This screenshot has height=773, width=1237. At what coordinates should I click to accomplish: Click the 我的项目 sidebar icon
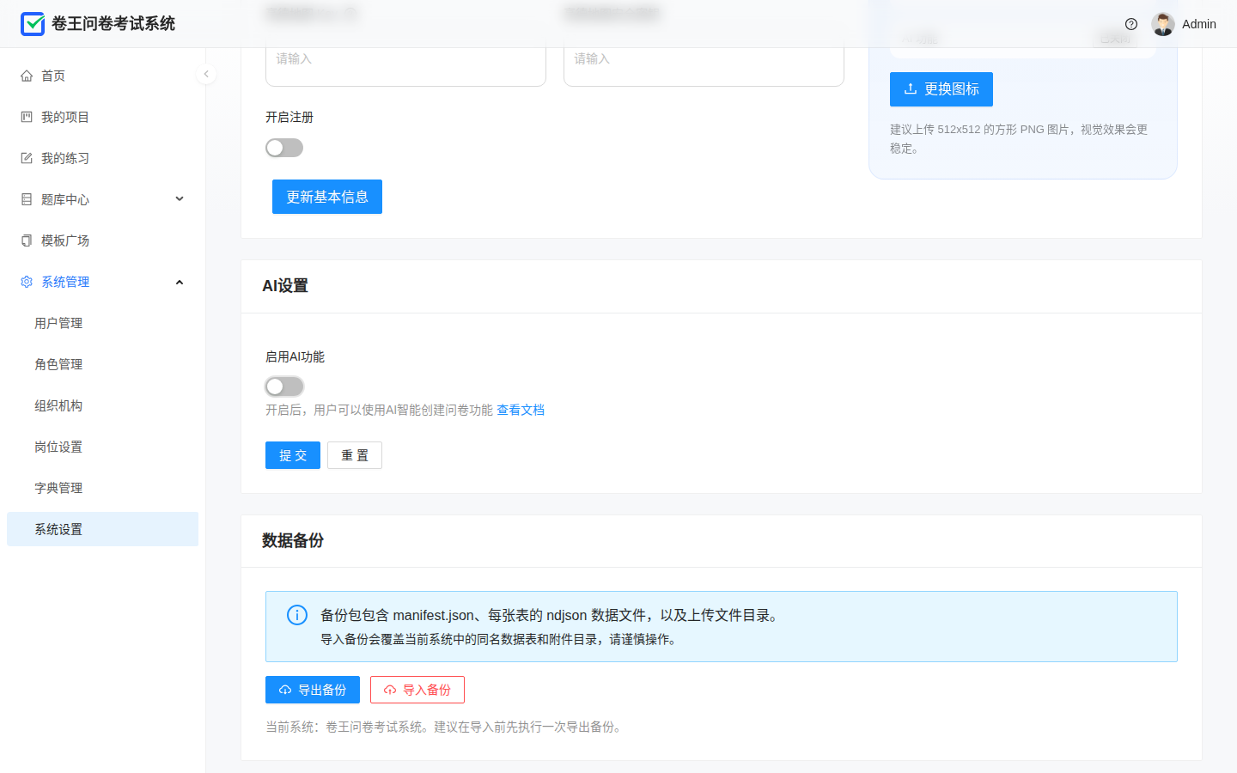pyautogui.click(x=27, y=117)
